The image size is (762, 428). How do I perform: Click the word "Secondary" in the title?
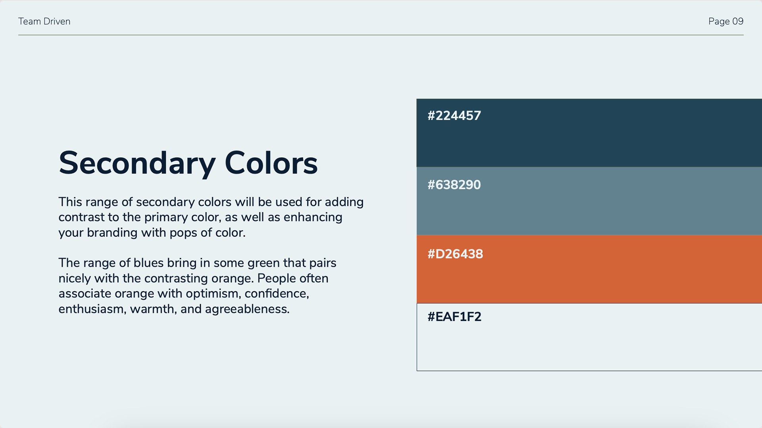pos(137,163)
